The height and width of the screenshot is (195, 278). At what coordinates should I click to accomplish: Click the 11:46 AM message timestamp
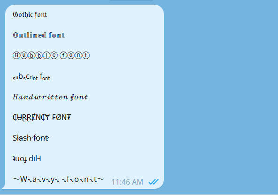[127, 182]
